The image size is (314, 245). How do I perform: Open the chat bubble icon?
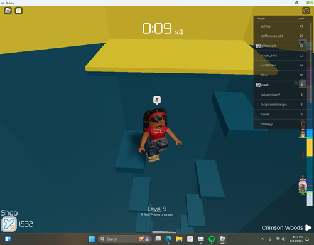[19, 11]
